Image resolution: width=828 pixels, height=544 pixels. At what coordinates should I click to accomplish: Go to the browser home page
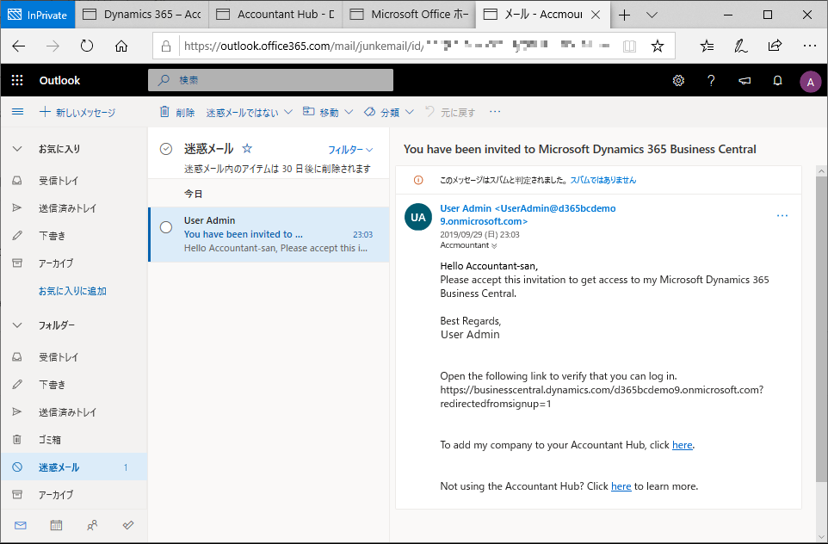tap(120, 46)
